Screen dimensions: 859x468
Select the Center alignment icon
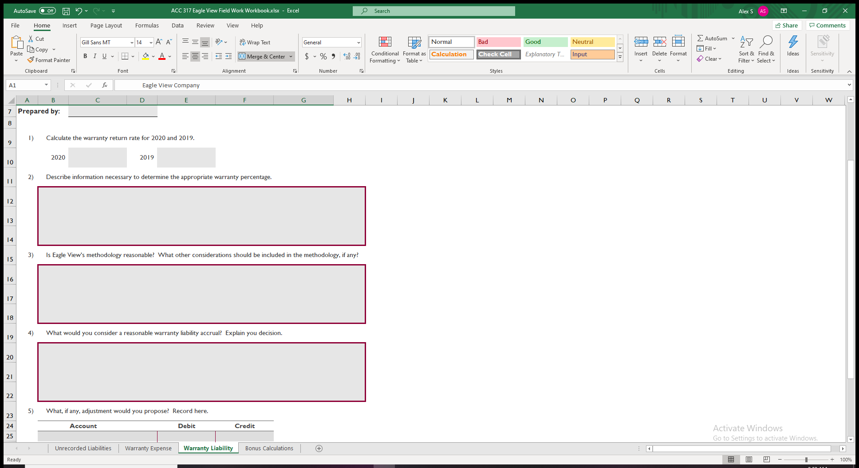pyautogui.click(x=195, y=56)
